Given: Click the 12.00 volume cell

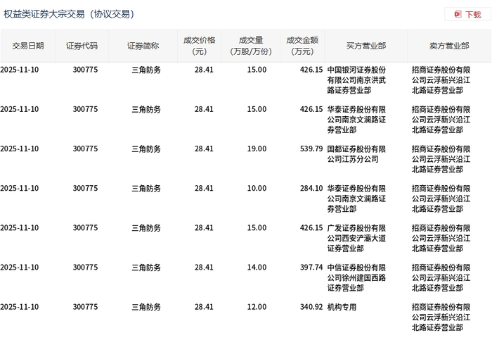Looking at the screenshot, I should click(257, 307).
